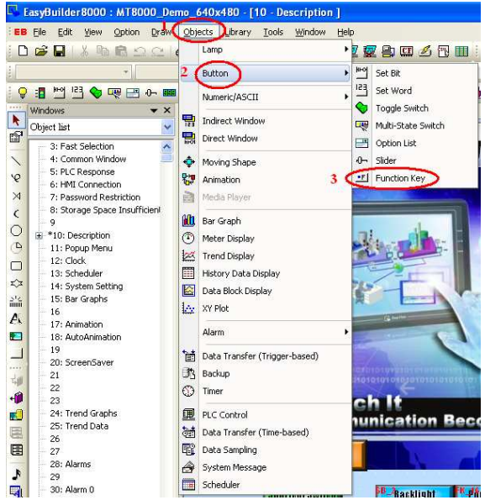Open the Numeric/ASCII submenu
This screenshot has width=485, height=500.
pyautogui.click(x=266, y=97)
